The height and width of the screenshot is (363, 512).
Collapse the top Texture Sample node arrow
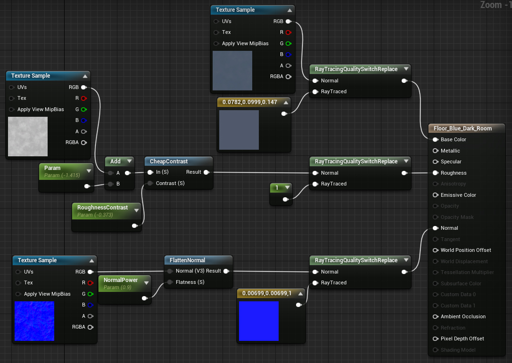(289, 10)
